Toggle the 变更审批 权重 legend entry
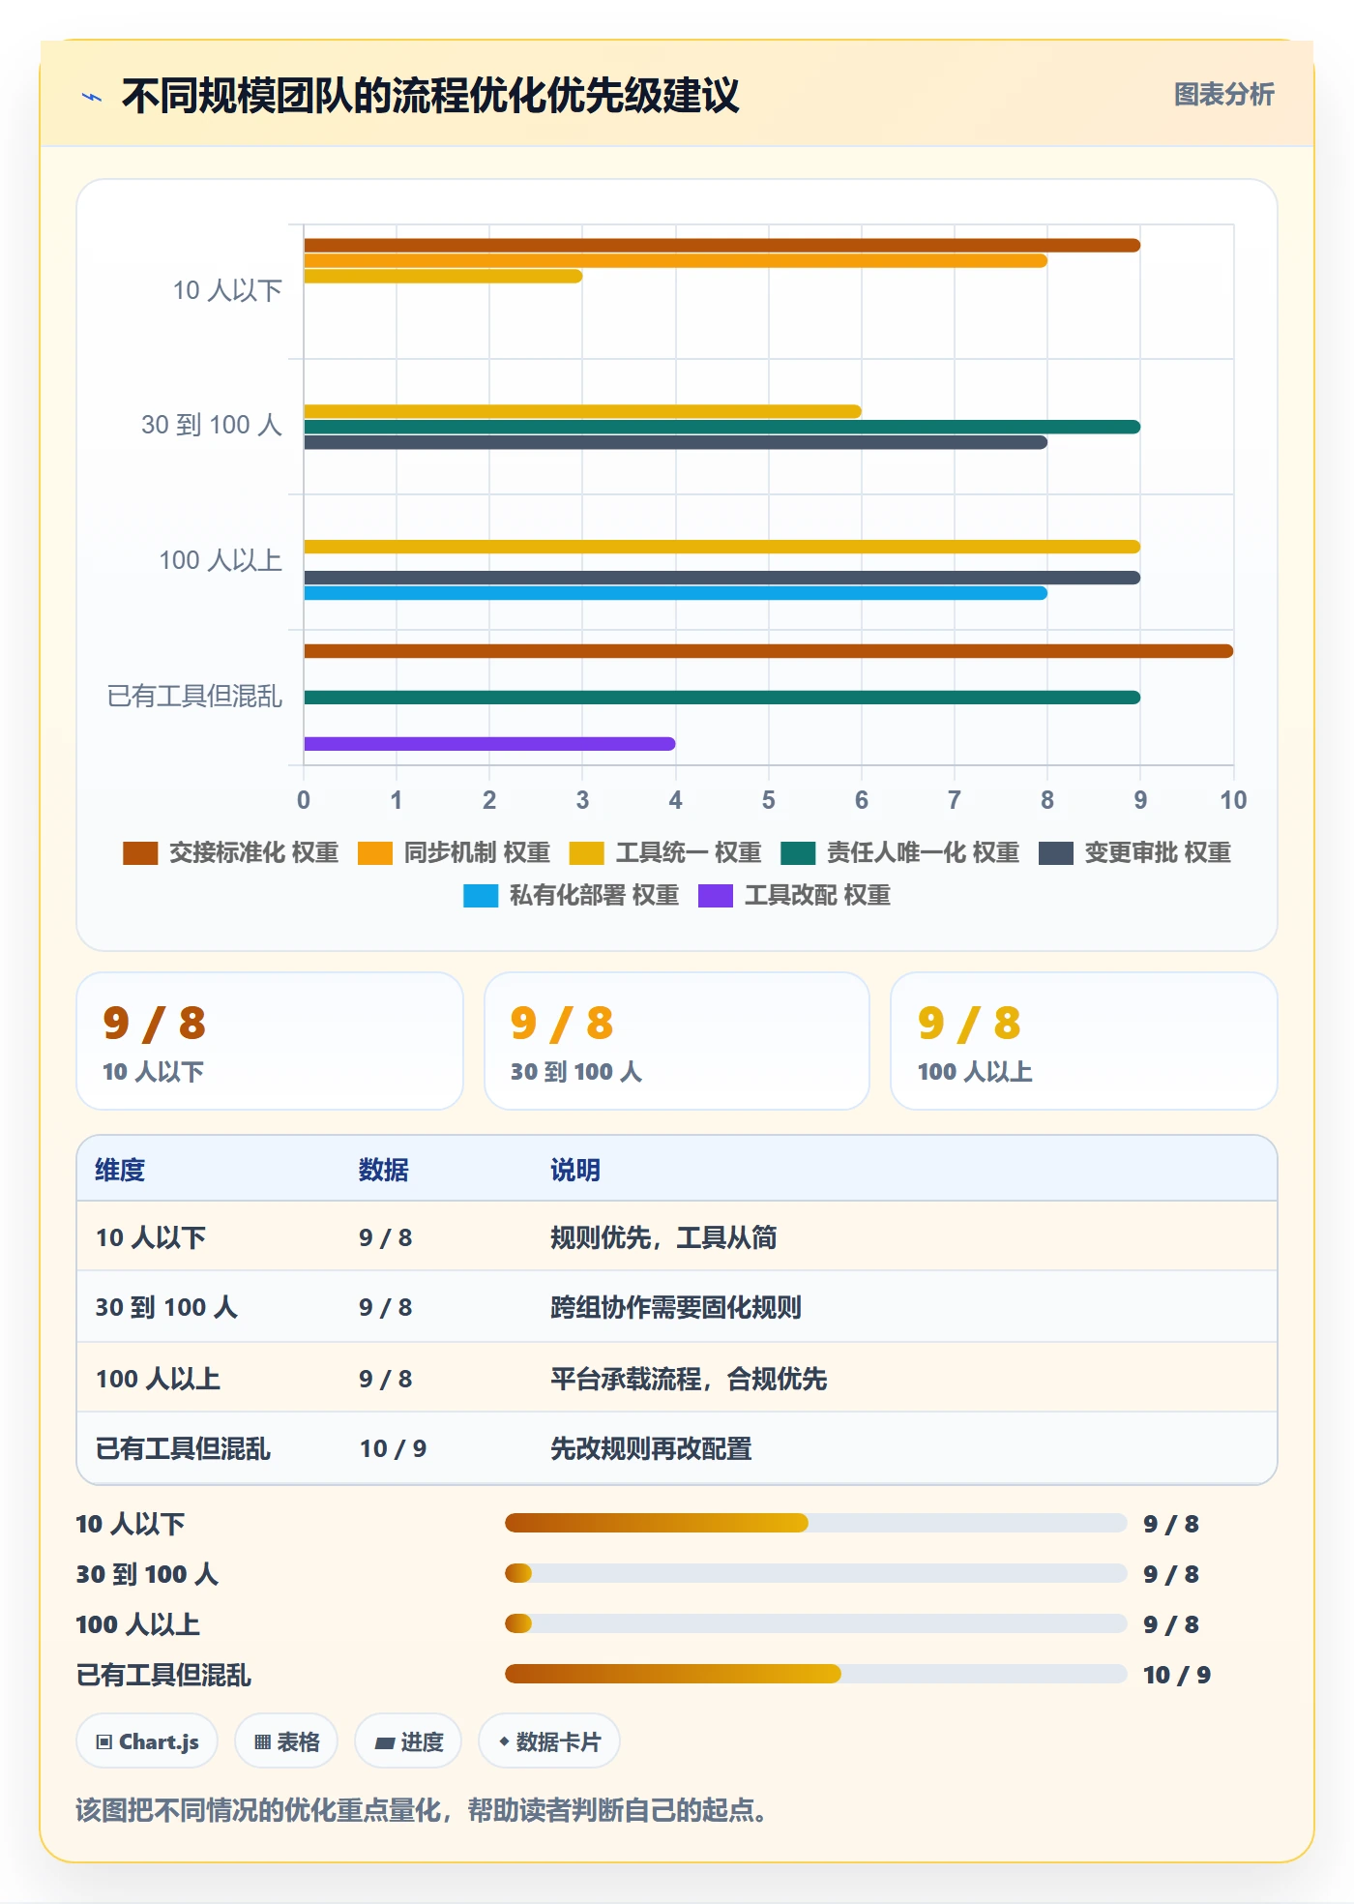 tap(1134, 852)
